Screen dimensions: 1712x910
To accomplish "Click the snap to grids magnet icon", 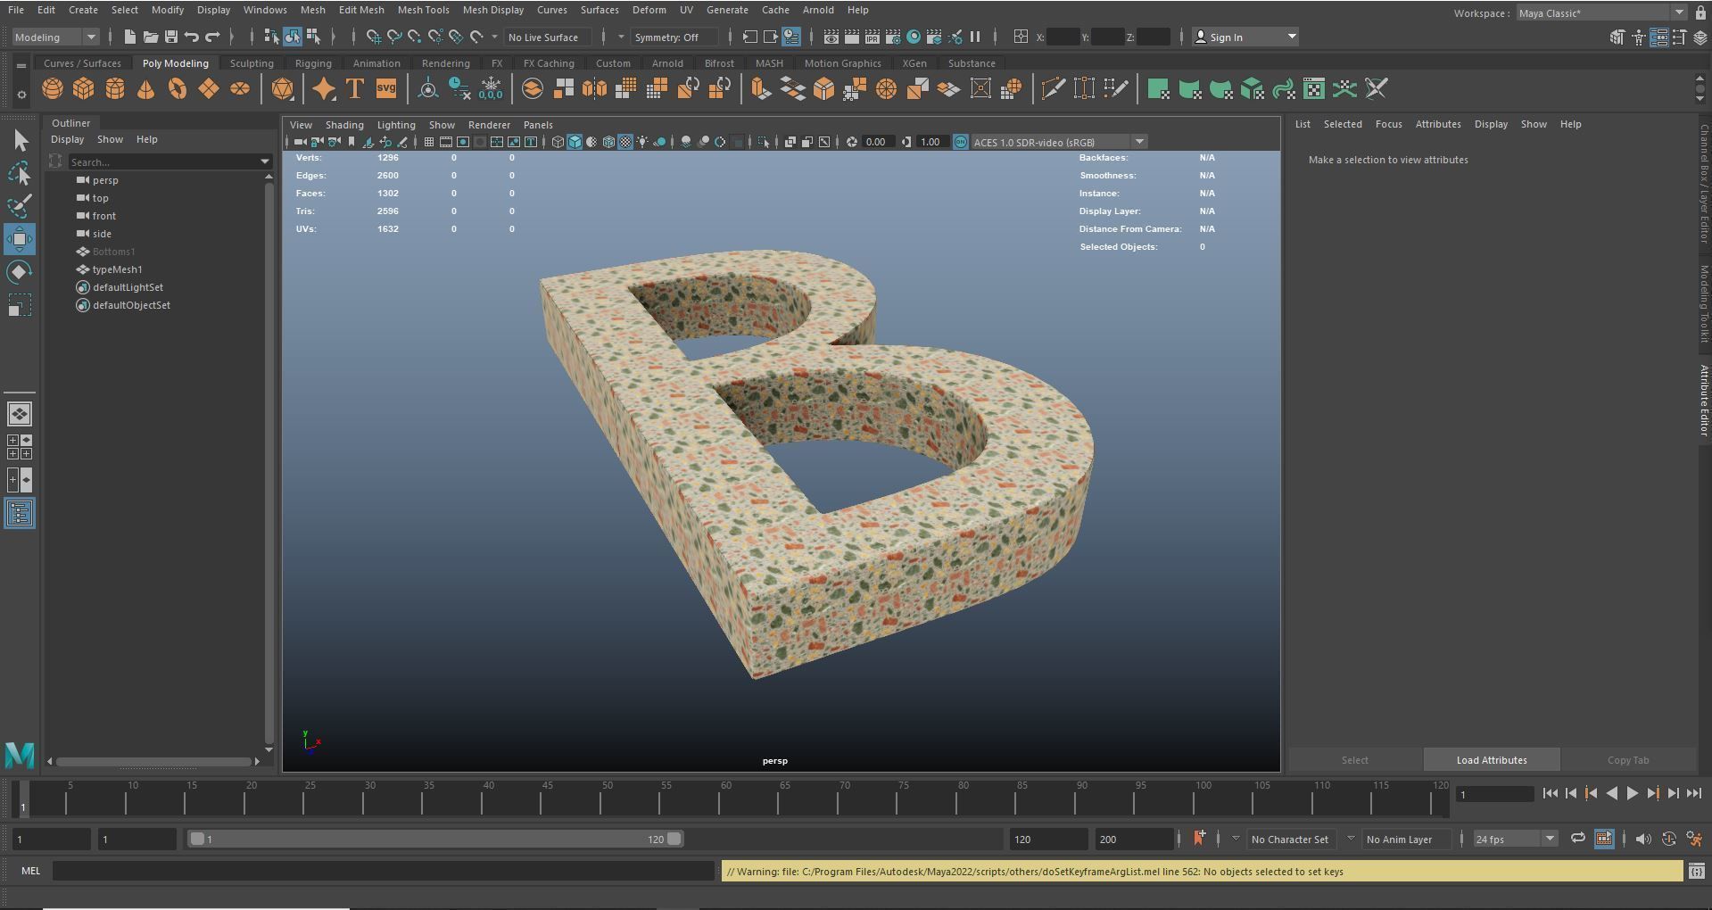I will (375, 37).
